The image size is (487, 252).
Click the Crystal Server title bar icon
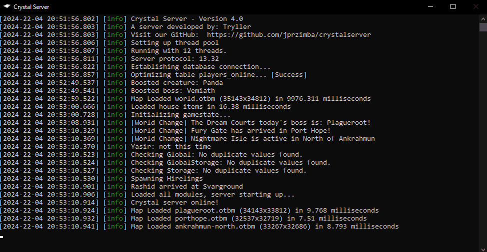click(x=7, y=7)
